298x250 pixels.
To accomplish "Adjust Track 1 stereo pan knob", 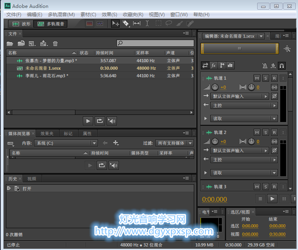I will [x=251, y=88].
